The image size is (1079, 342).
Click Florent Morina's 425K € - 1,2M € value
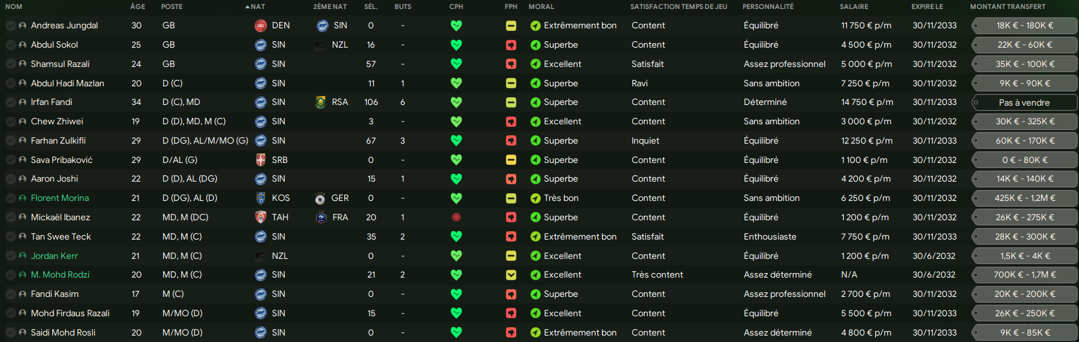coord(1024,198)
